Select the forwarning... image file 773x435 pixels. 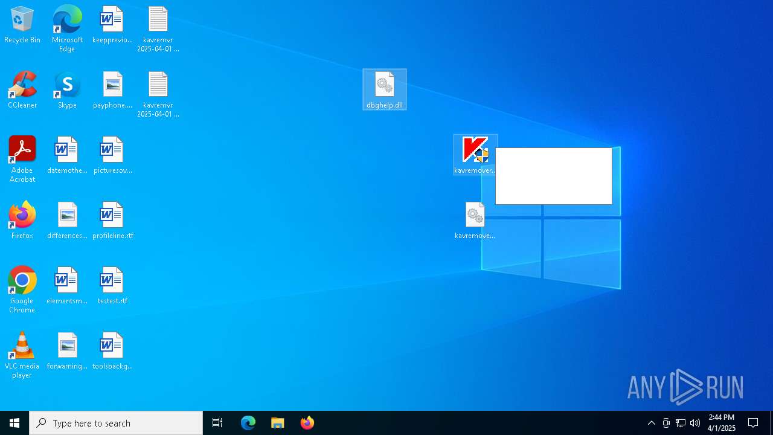coord(67,352)
